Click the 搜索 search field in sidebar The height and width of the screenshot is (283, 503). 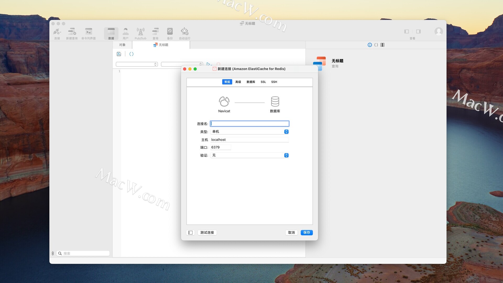83,253
